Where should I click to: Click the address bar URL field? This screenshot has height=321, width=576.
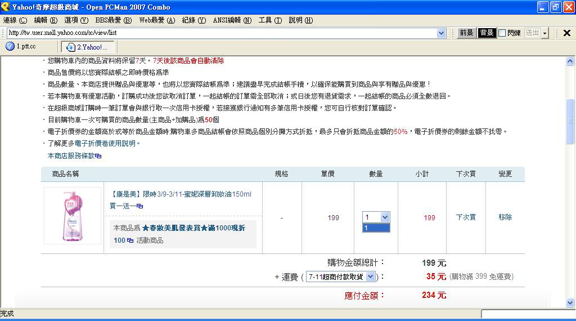click(x=222, y=33)
